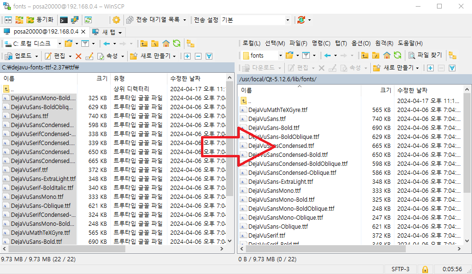Sort local panel by 유형 column header
The width and height of the screenshot is (472, 274).
[x=139, y=78]
